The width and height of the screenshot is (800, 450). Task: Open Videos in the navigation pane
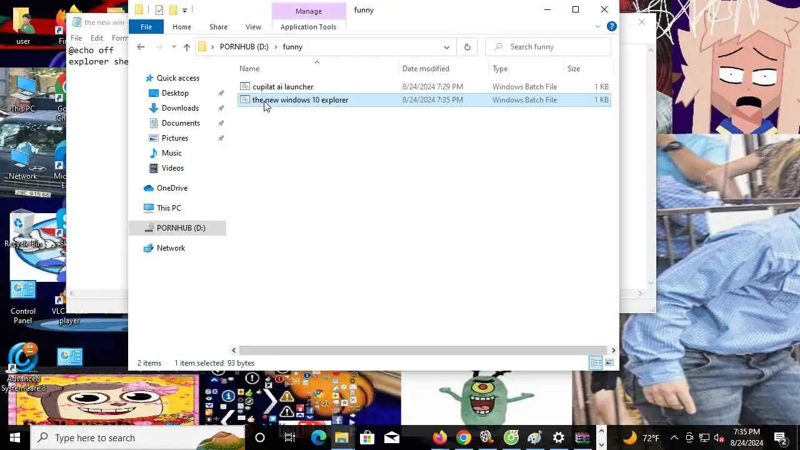[x=172, y=168]
